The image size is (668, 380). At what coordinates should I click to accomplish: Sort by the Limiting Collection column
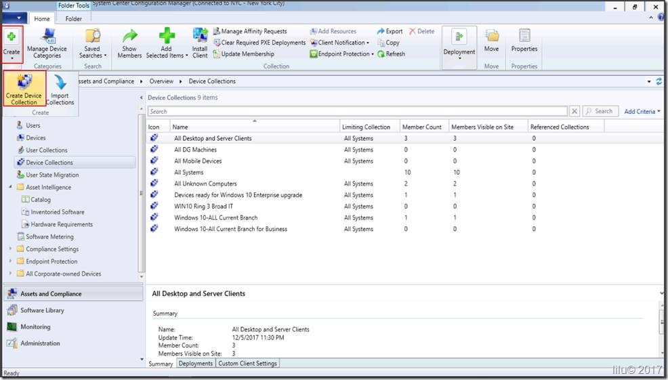(x=369, y=127)
